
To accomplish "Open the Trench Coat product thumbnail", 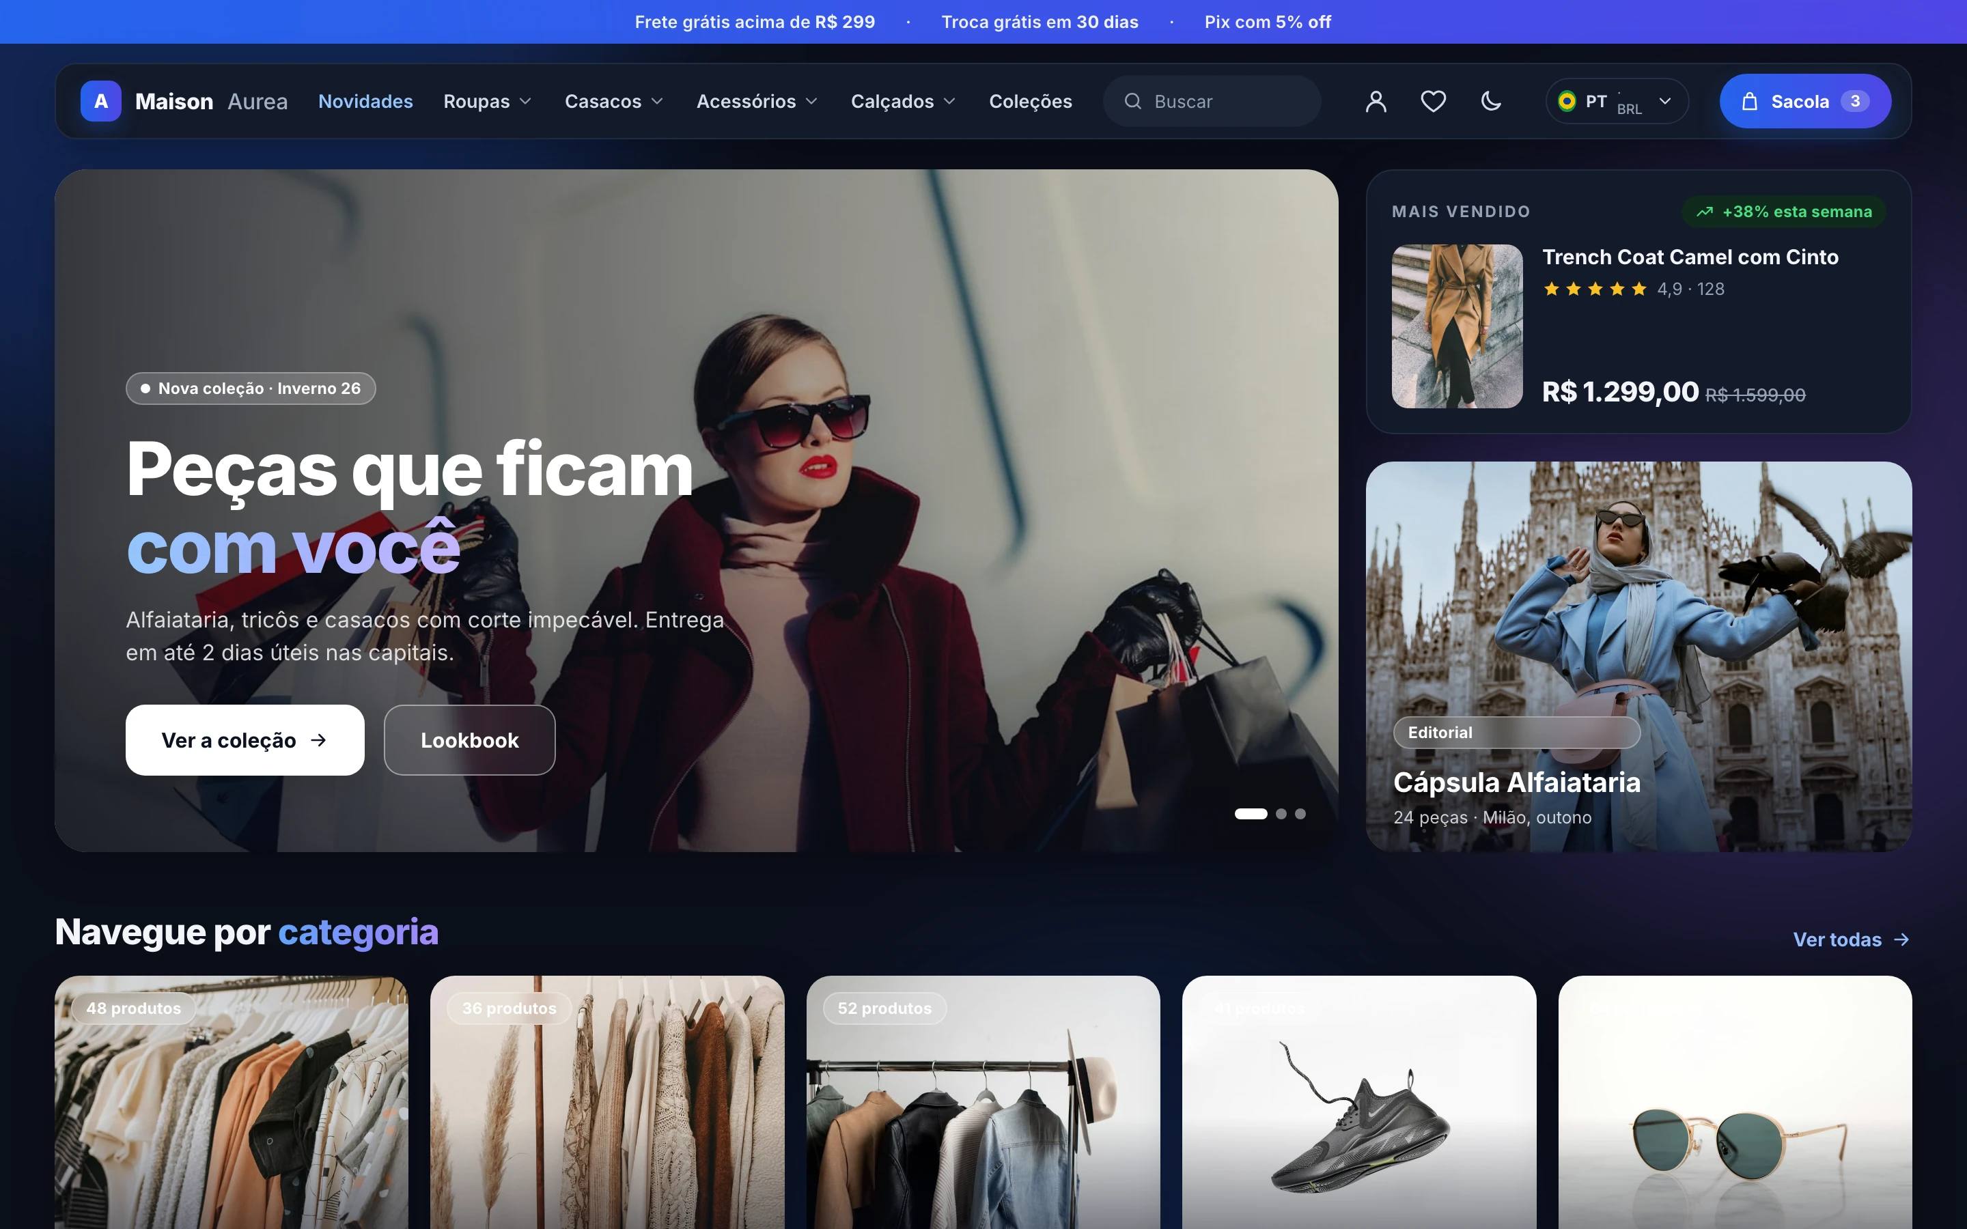I will [1457, 326].
